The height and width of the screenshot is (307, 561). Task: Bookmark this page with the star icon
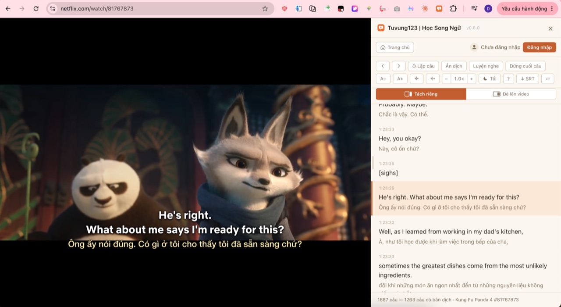pyautogui.click(x=265, y=8)
